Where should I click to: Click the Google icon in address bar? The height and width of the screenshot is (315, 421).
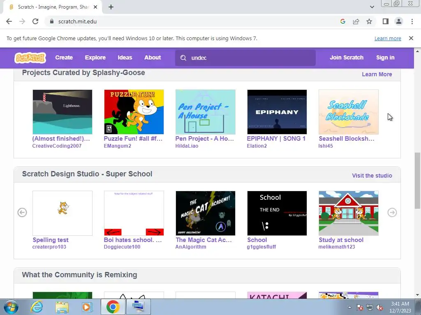[x=342, y=21]
